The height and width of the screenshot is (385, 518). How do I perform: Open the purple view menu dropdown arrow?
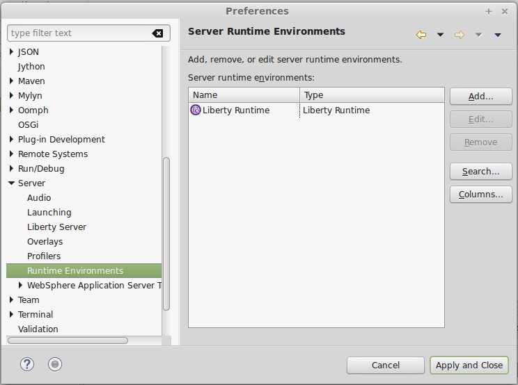[498, 35]
